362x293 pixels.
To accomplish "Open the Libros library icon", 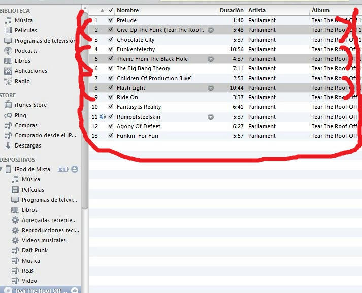I will pos(8,61).
